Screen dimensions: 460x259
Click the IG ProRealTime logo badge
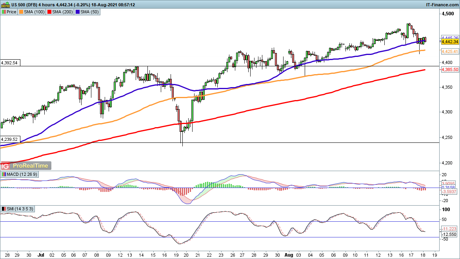tap(26, 166)
